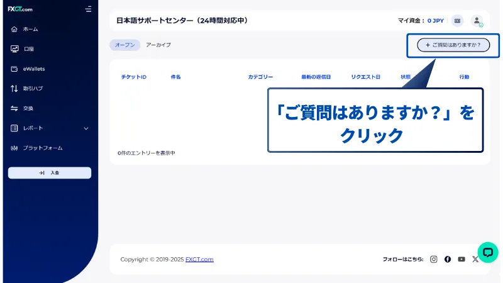Image resolution: width=503 pixels, height=283 pixels.
Task: Click the wallet icon beside eWallets
Action: pos(14,69)
